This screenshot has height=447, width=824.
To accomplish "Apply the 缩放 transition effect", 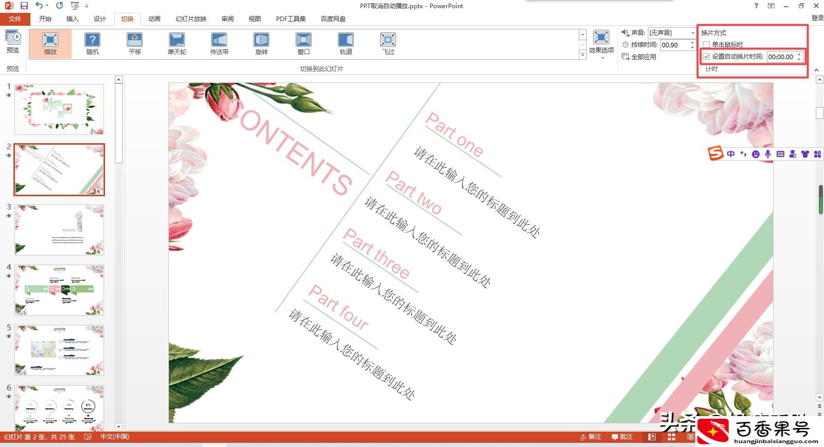I will (50, 43).
